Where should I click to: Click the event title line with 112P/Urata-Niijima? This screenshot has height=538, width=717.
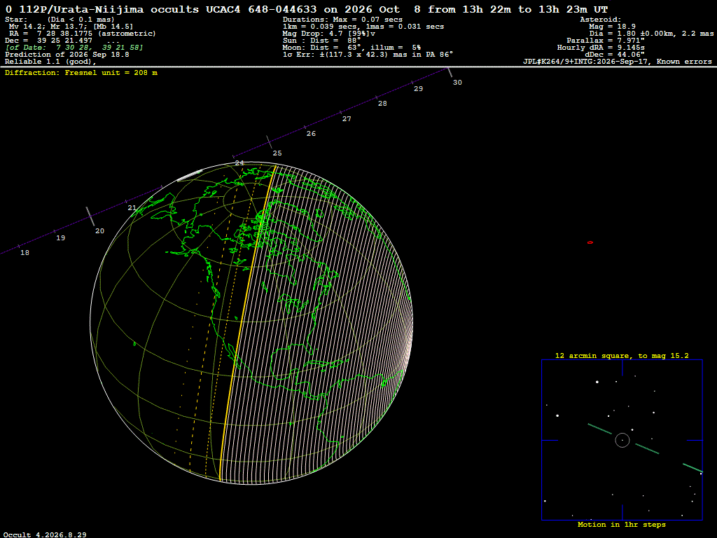(x=307, y=10)
